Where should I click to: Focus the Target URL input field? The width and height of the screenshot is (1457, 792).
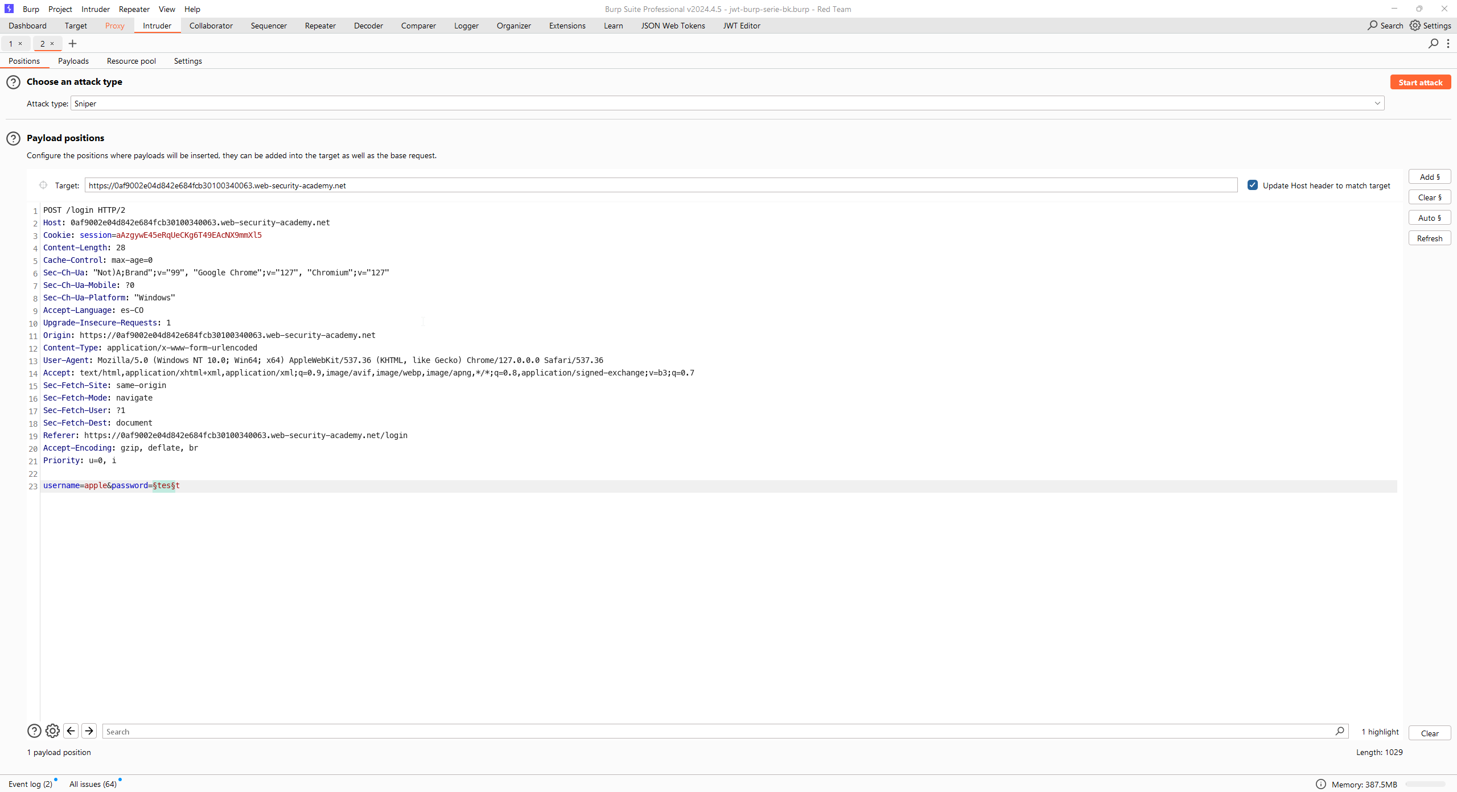pyautogui.click(x=661, y=185)
